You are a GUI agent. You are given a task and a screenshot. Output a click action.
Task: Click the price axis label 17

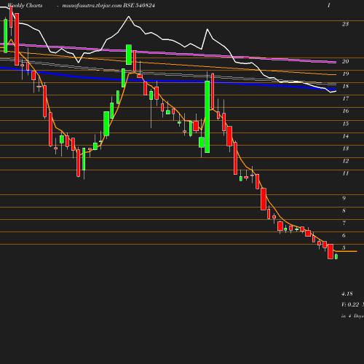(345, 98)
